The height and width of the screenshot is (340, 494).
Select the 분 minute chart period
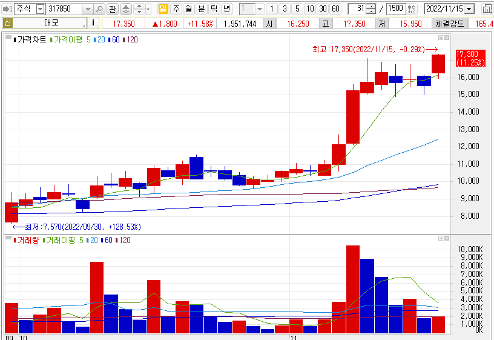pyautogui.click(x=201, y=9)
